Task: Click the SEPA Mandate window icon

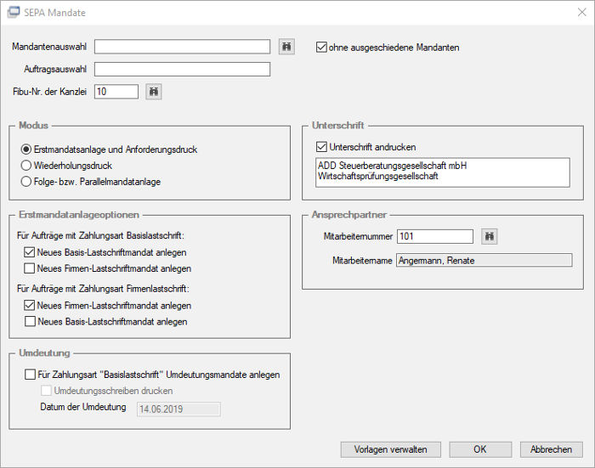Action: pos(14,12)
